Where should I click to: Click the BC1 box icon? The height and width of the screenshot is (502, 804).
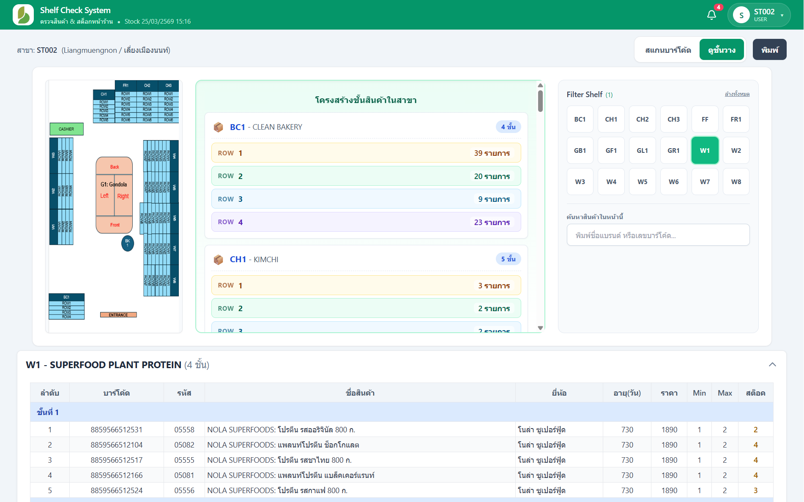click(218, 127)
